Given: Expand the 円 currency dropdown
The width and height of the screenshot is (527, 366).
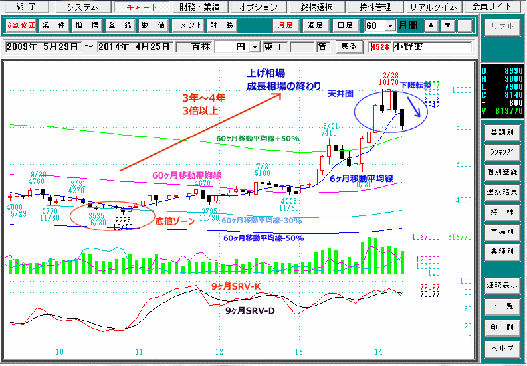Looking at the screenshot, I should click(x=255, y=47).
